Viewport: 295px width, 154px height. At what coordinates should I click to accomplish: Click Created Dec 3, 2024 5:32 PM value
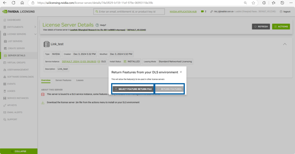click(84, 54)
